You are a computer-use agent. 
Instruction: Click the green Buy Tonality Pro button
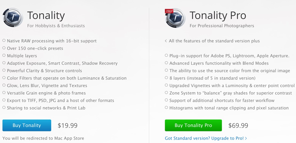click(x=193, y=125)
